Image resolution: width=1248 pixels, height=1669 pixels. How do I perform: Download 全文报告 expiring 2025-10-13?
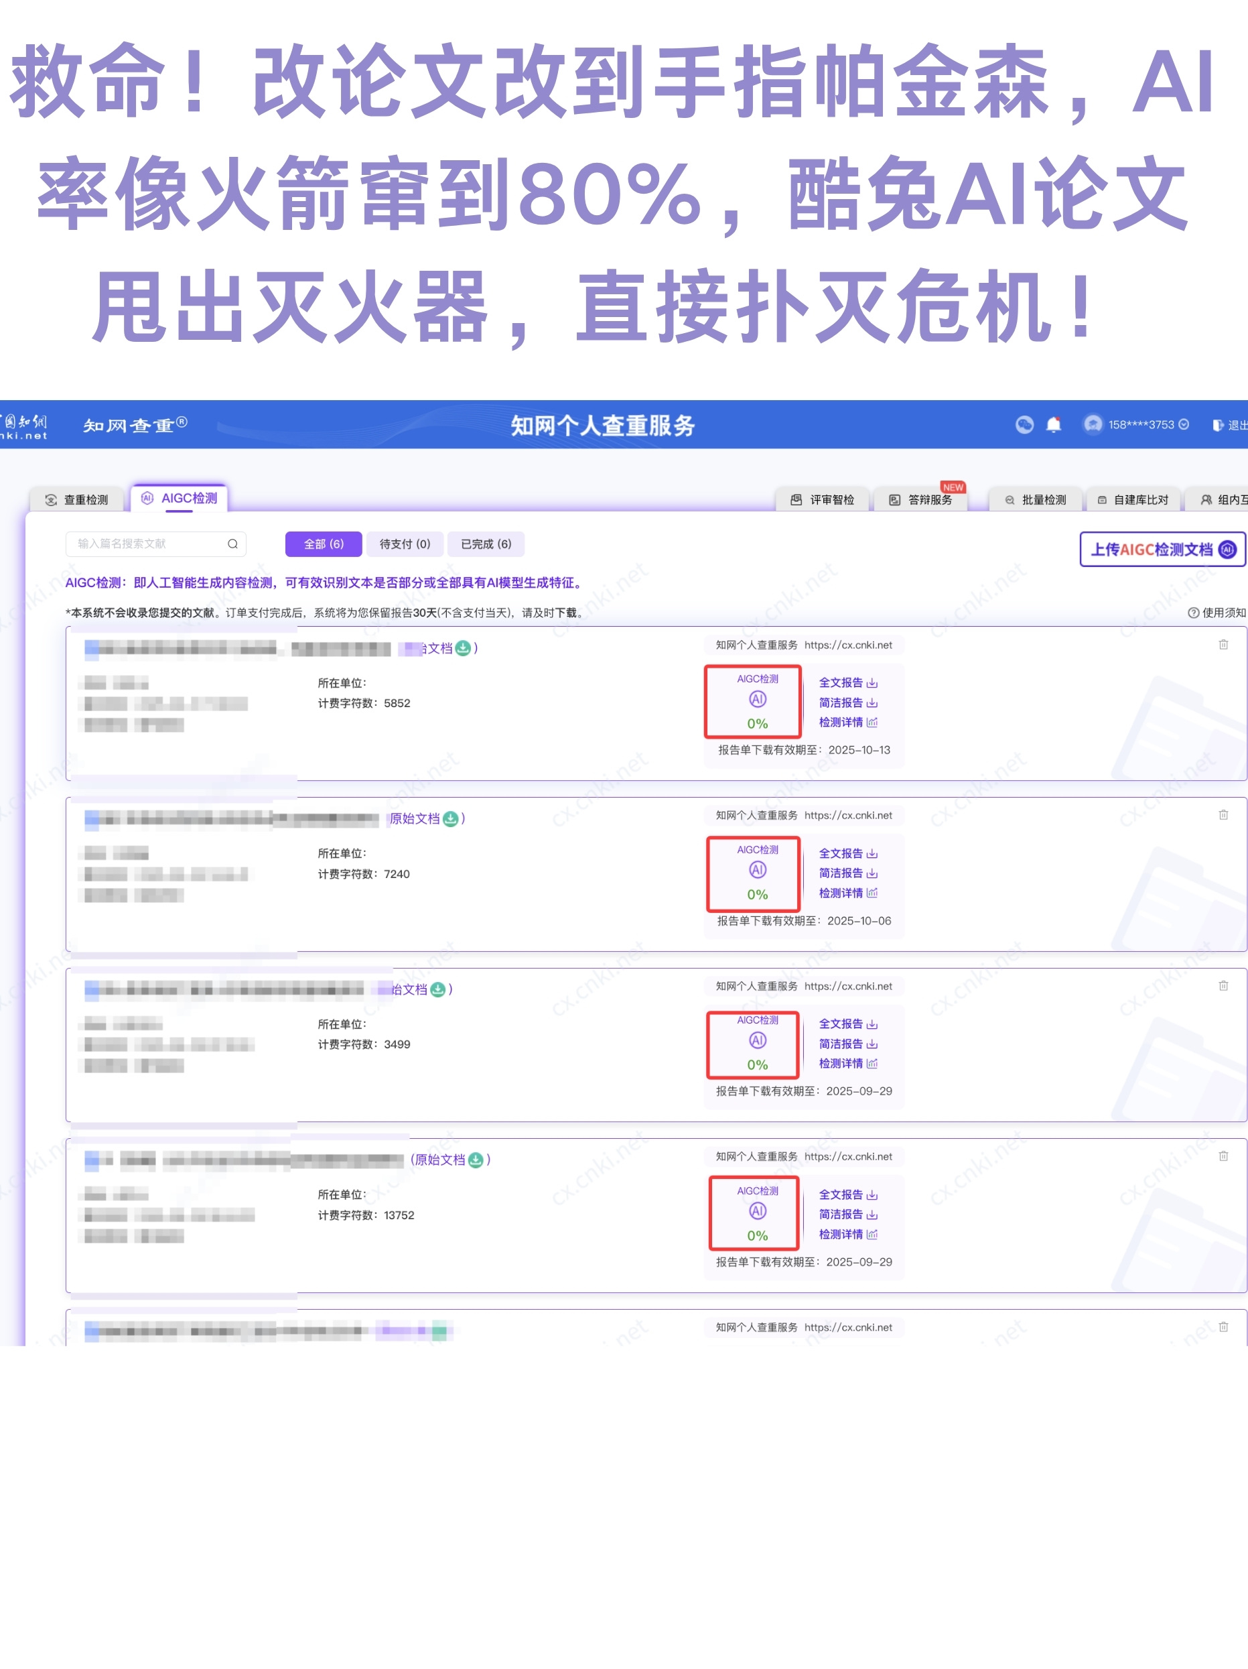(848, 683)
